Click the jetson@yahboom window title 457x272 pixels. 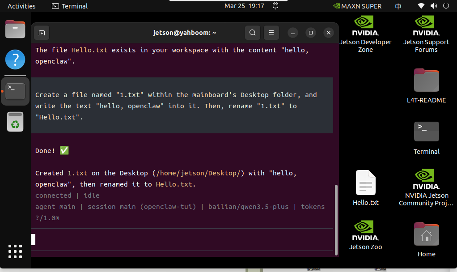[185, 33]
